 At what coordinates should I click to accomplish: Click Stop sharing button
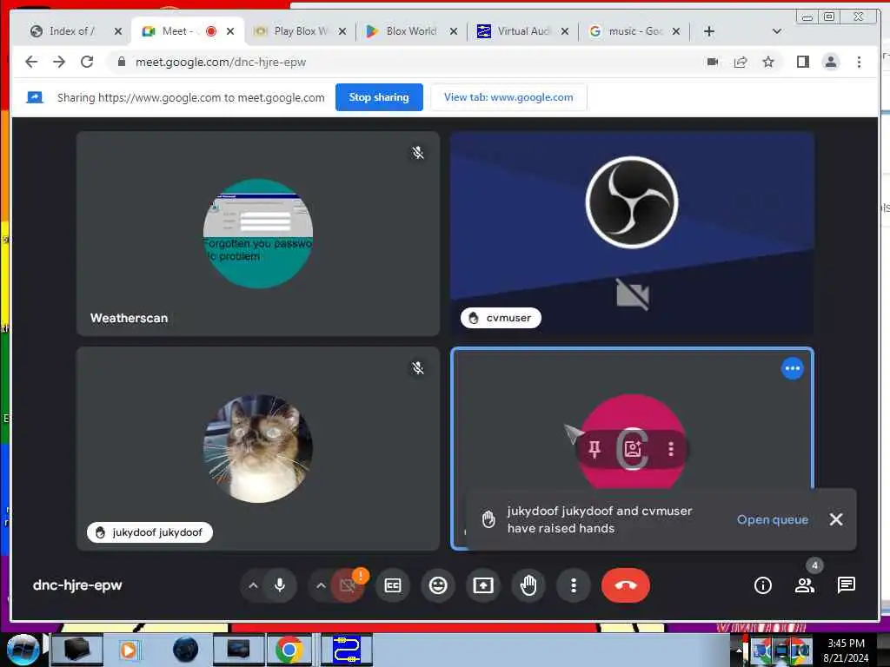(379, 97)
